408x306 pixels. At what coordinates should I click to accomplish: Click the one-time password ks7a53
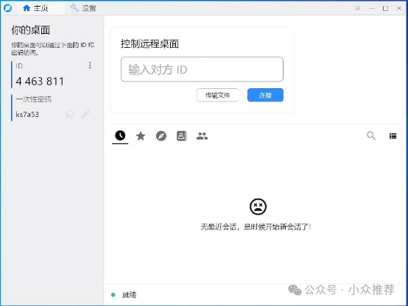click(x=27, y=115)
